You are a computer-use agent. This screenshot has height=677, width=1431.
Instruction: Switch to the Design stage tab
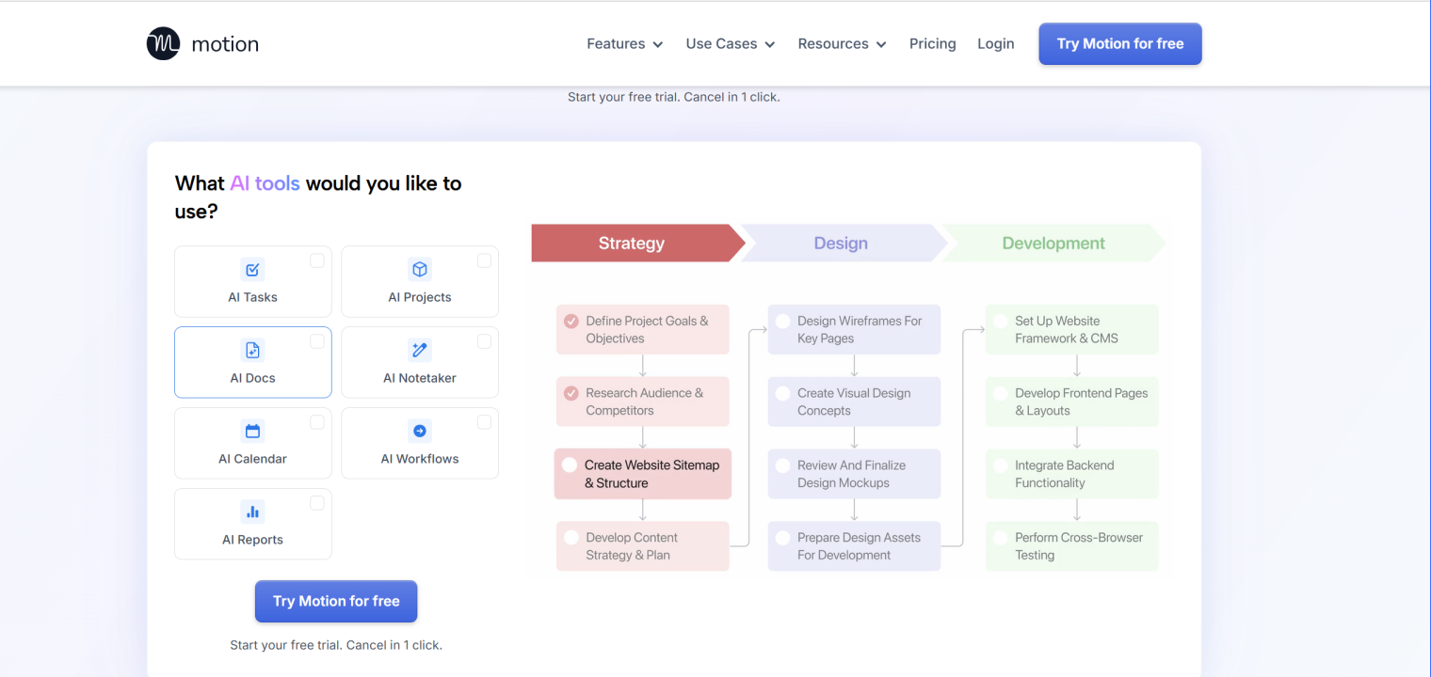pyautogui.click(x=841, y=243)
